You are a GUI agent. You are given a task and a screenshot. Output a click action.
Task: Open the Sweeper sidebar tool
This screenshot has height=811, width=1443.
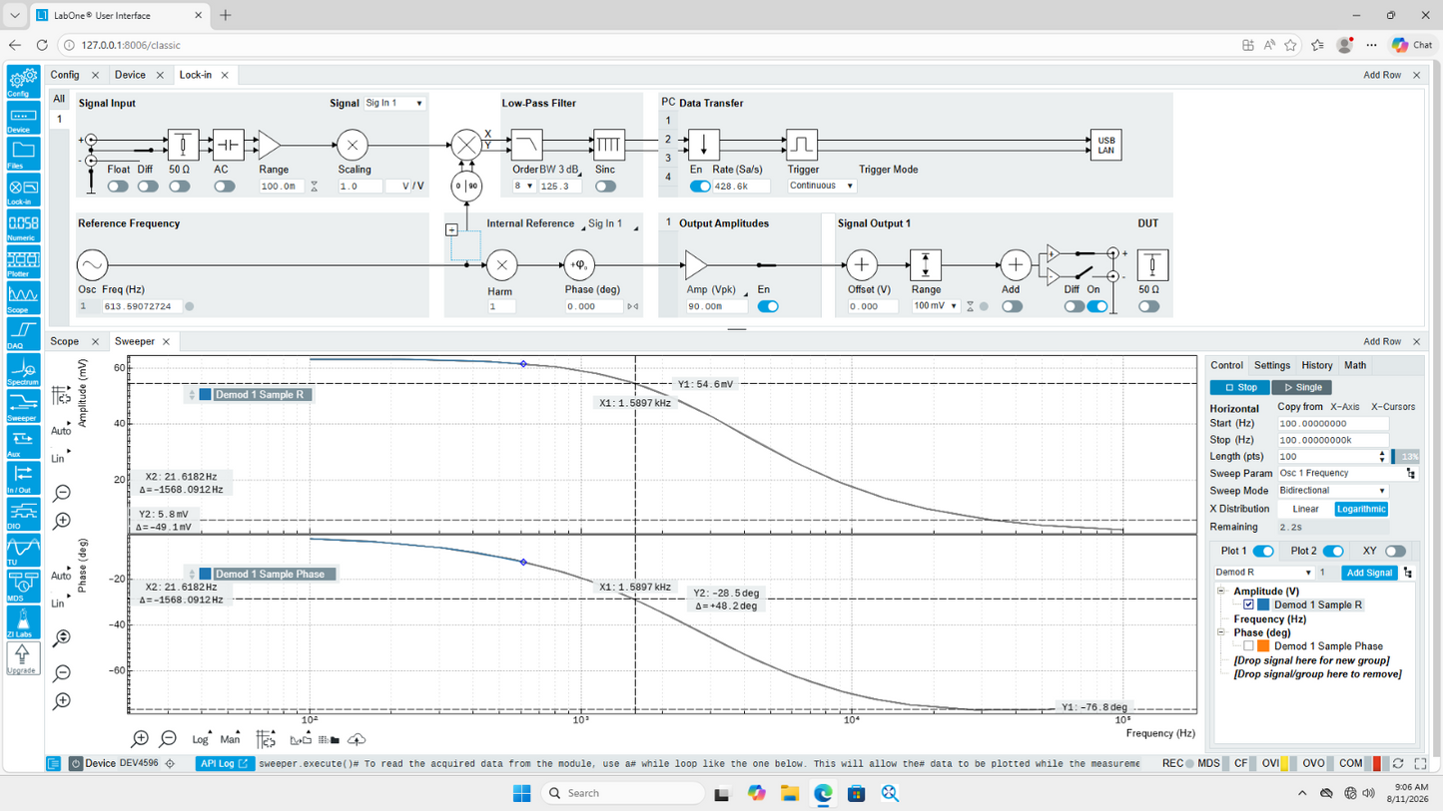click(22, 406)
